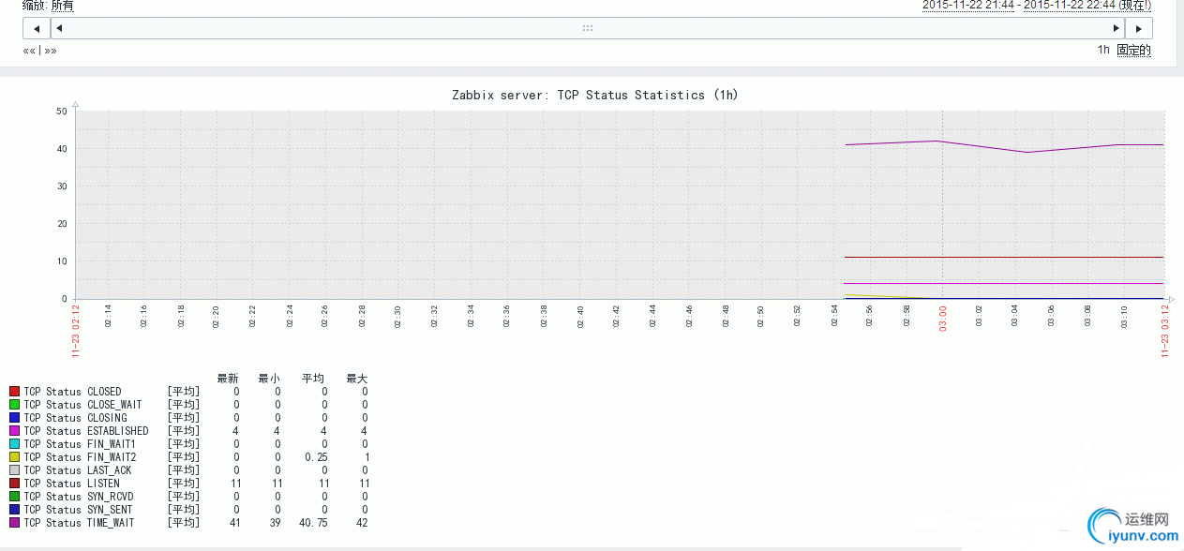The width and height of the screenshot is (1184, 551).
Task: Click the far-right scroll arrow button
Action: click(x=1139, y=28)
